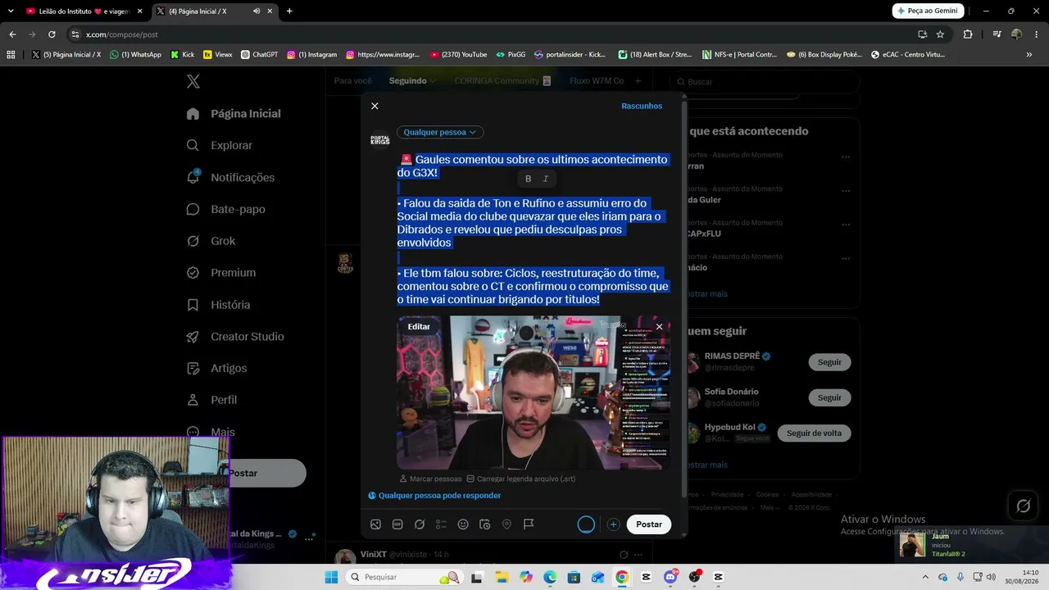Click Editar on the attached media
The height and width of the screenshot is (590, 1049).
419,326
